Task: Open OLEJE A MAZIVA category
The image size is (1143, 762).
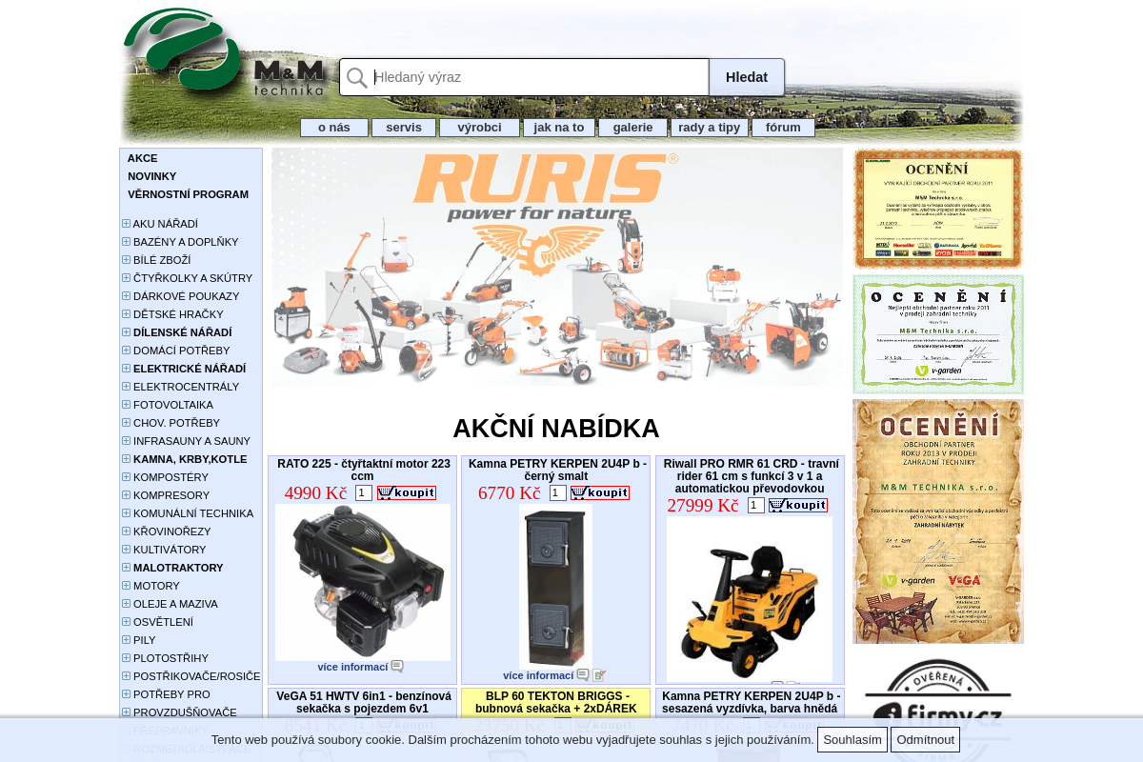Action: tap(175, 604)
